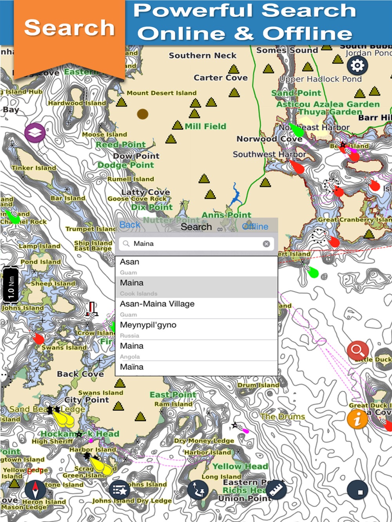Image resolution: width=392 pixels, height=522 pixels.
Task: Tap the Great Cranberry Island label
Action: point(355,220)
